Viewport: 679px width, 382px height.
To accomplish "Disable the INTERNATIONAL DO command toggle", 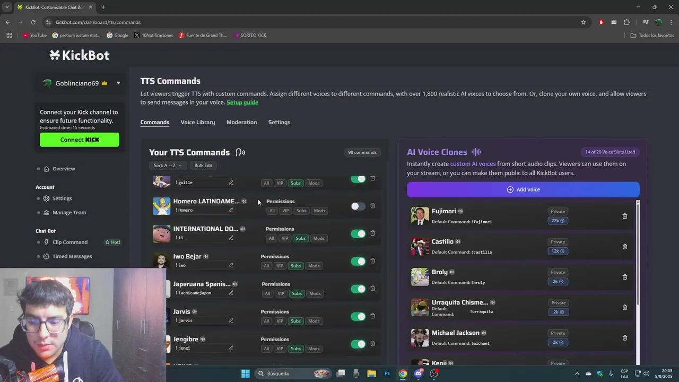I will [358, 233].
